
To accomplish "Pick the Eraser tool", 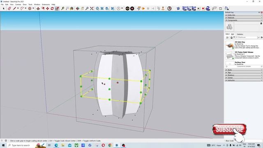I will (9, 8).
